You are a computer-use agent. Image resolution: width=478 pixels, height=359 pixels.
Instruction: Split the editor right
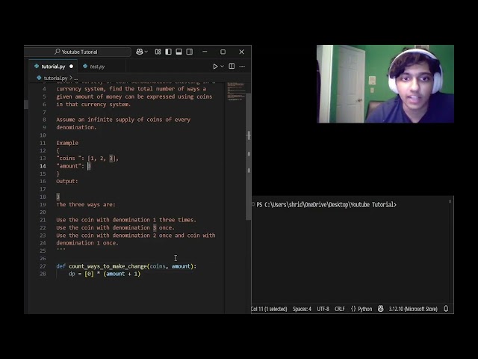[x=232, y=67]
